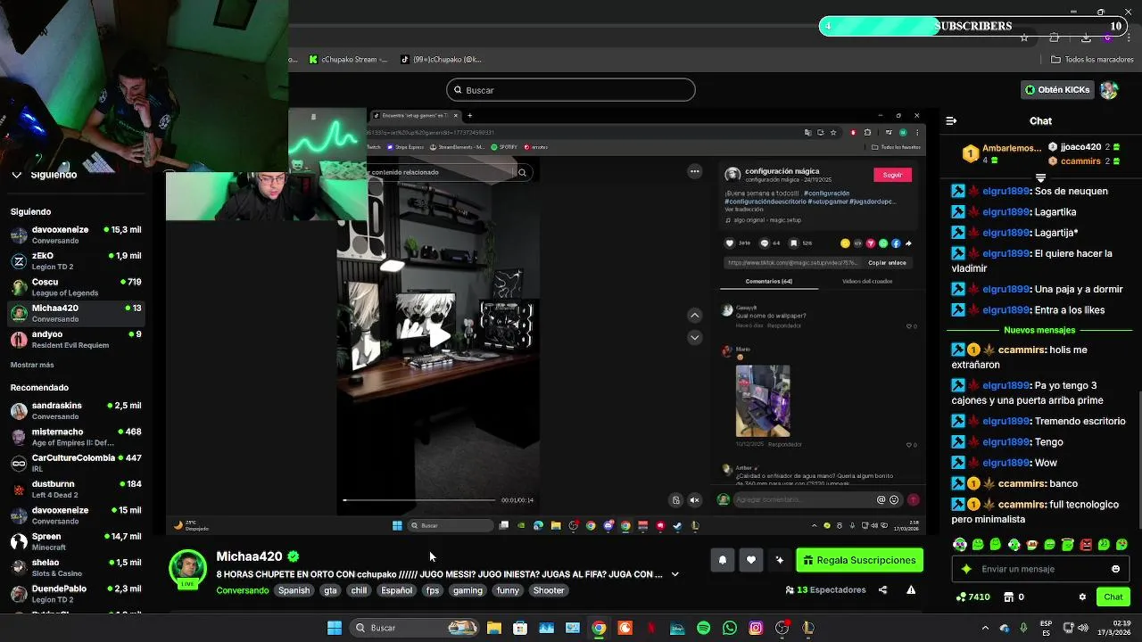
Task: Click the heart follow icon under the stream
Action: pyautogui.click(x=751, y=560)
